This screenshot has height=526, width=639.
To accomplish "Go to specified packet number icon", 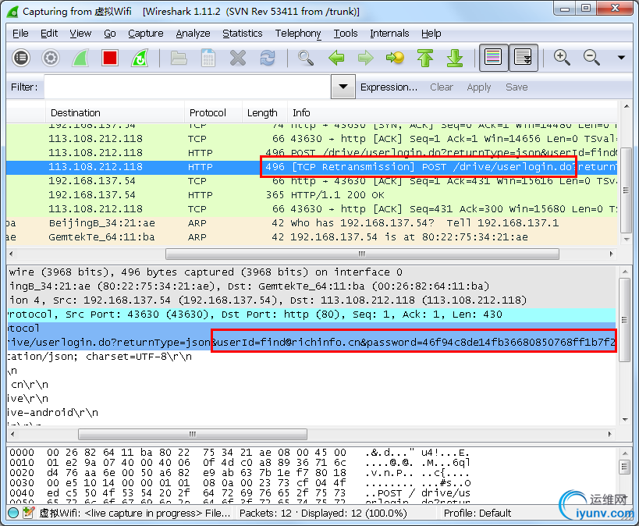I will pyautogui.click(x=395, y=58).
